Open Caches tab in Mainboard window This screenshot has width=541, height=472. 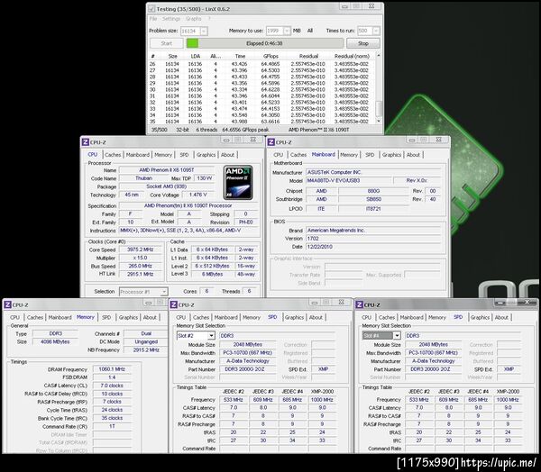(298, 155)
